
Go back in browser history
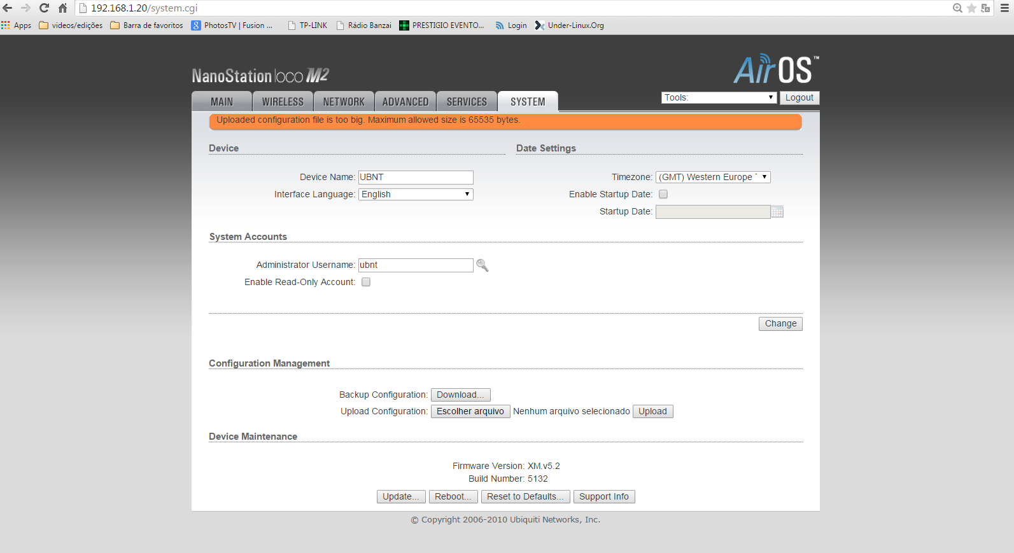(8, 8)
